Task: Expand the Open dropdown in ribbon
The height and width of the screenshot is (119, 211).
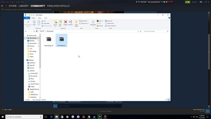Action: coord(100,21)
